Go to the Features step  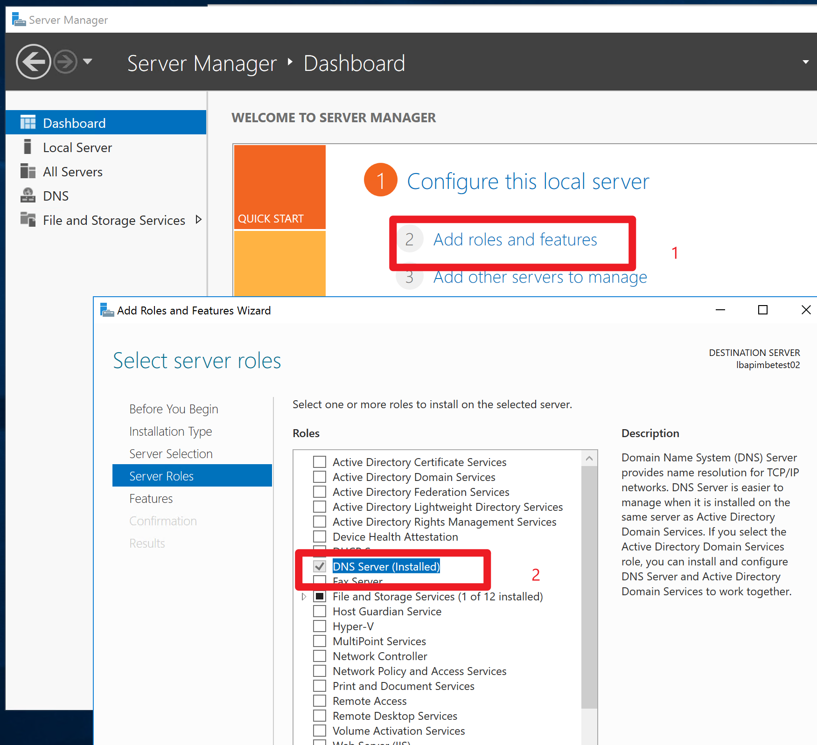(151, 499)
